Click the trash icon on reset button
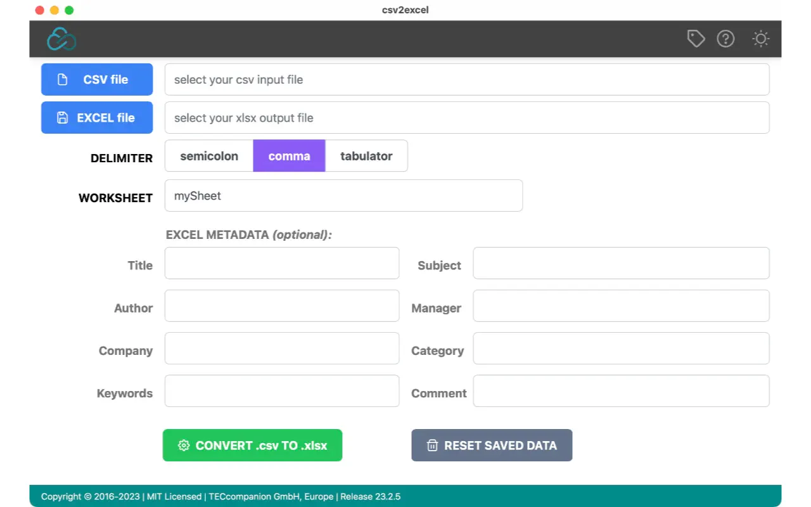The width and height of the screenshot is (811, 507). (431, 445)
